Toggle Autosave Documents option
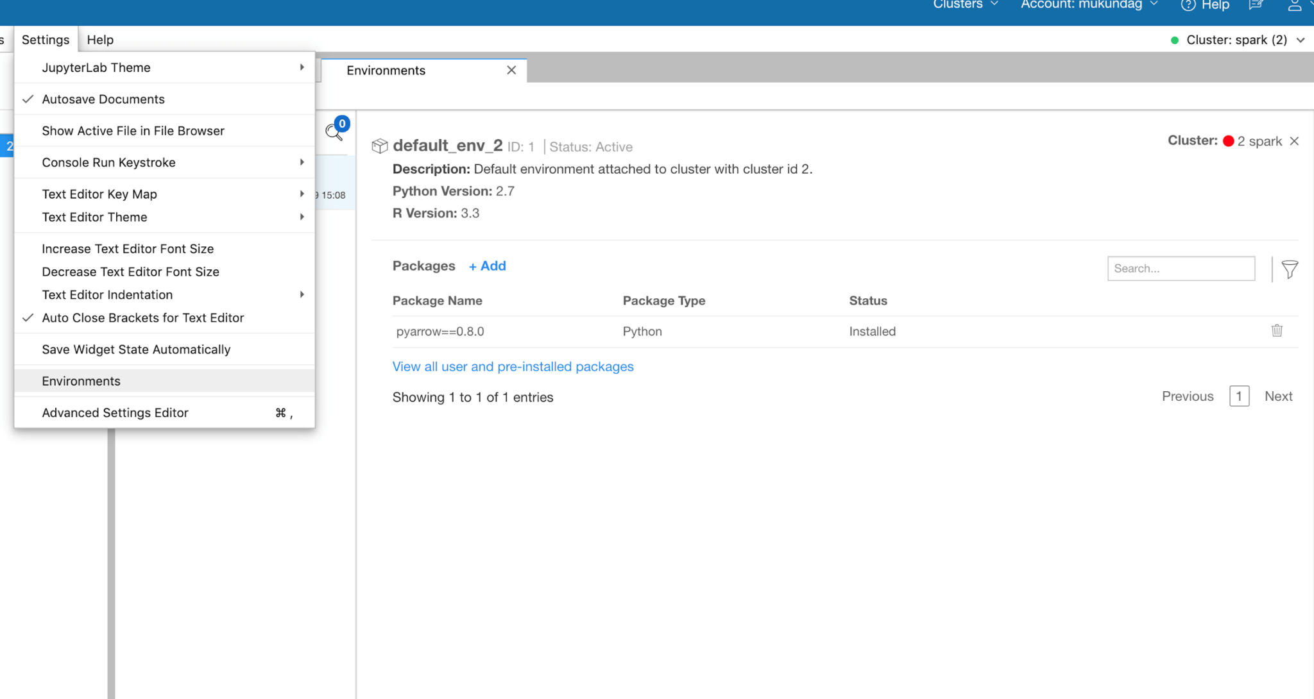This screenshot has height=699, width=1314. pos(165,99)
